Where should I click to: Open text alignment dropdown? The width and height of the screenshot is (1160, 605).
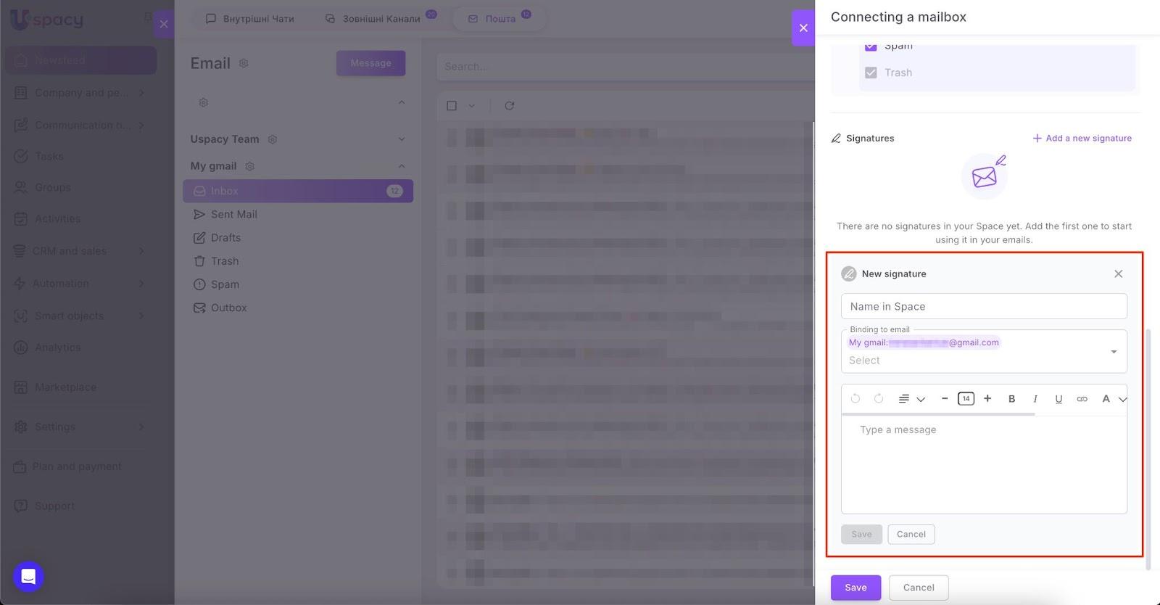[x=911, y=399]
